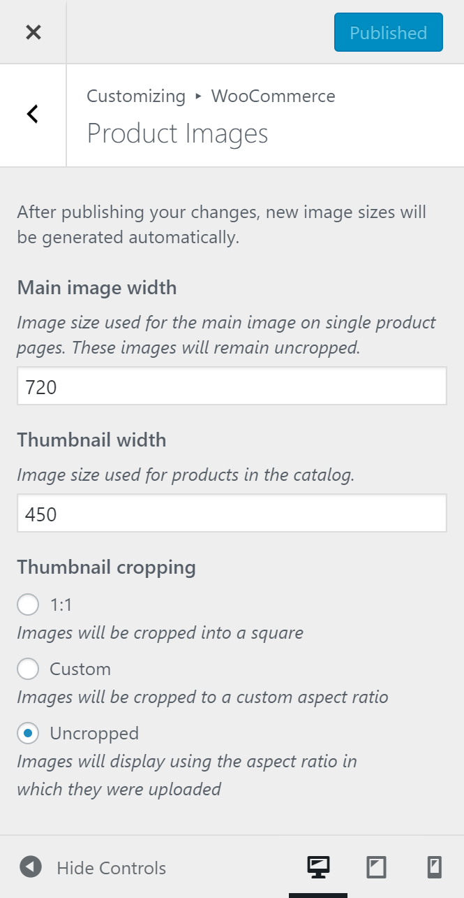The height and width of the screenshot is (898, 464).
Task: Click the Product Images section title
Action: click(x=177, y=133)
